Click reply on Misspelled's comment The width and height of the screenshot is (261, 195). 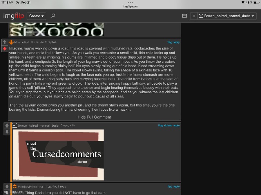click(177, 42)
